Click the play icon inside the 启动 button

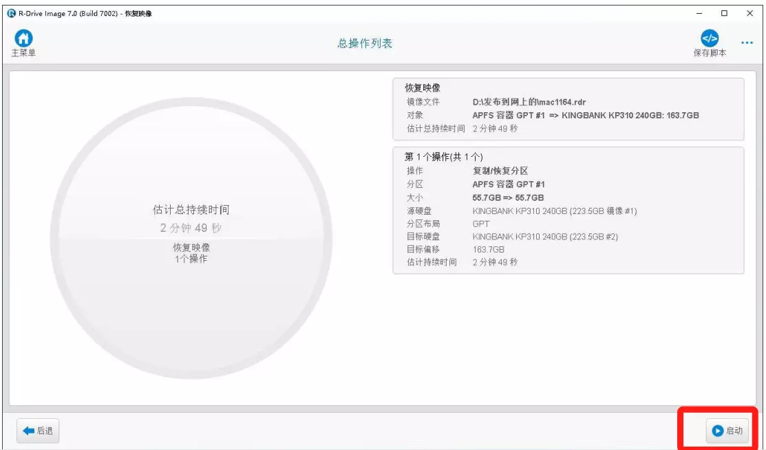(x=719, y=431)
